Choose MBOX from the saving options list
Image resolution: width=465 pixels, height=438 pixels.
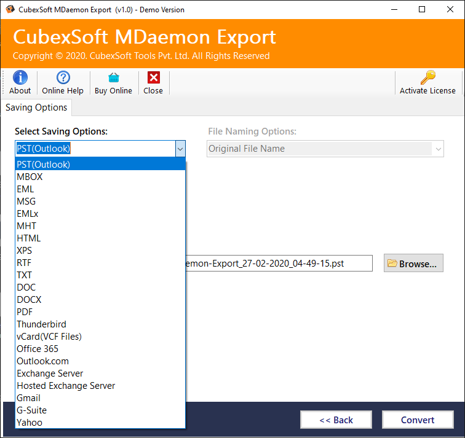pos(30,177)
